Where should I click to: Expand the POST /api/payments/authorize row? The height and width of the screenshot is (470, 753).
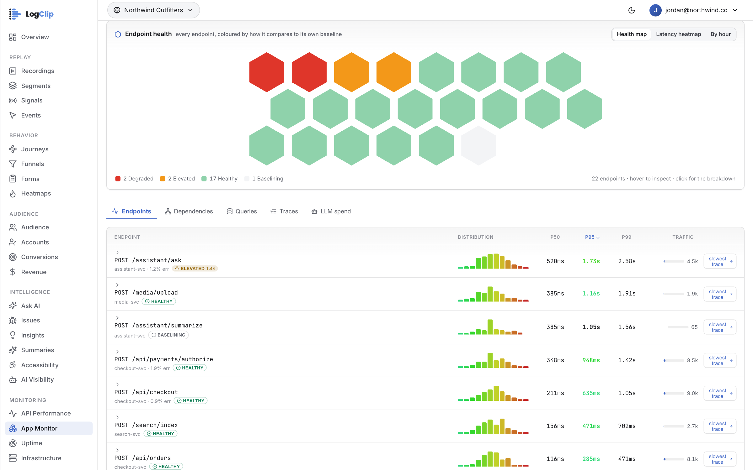pyautogui.click(x=117, y=352)
